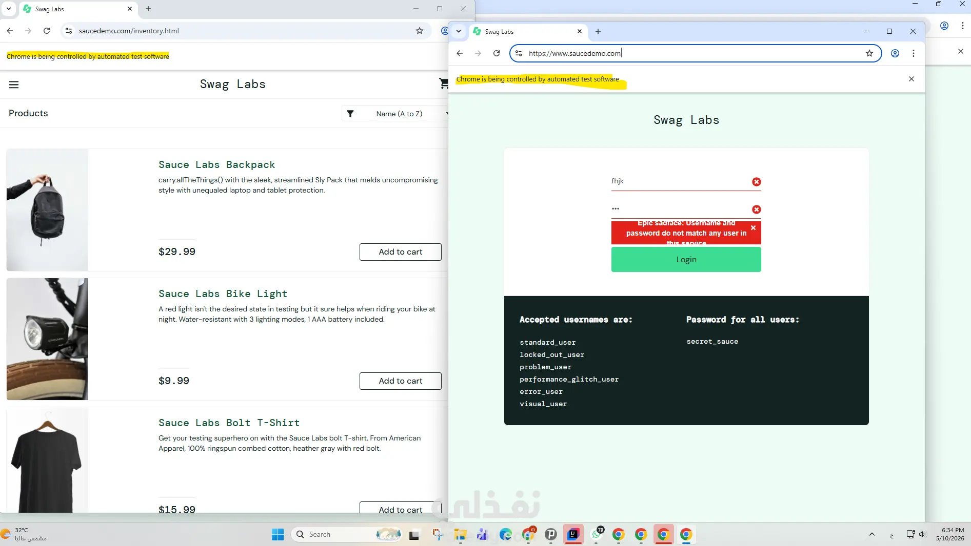Open the Chrome menu in the rightmost background window
Screen dimensions: 971x546
pos(963,26)
